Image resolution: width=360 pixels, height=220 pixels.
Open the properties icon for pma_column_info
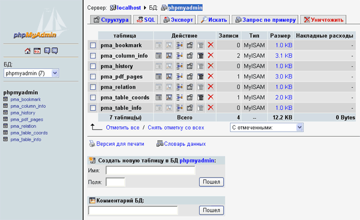pyautogui.click(x=190, y=56)
